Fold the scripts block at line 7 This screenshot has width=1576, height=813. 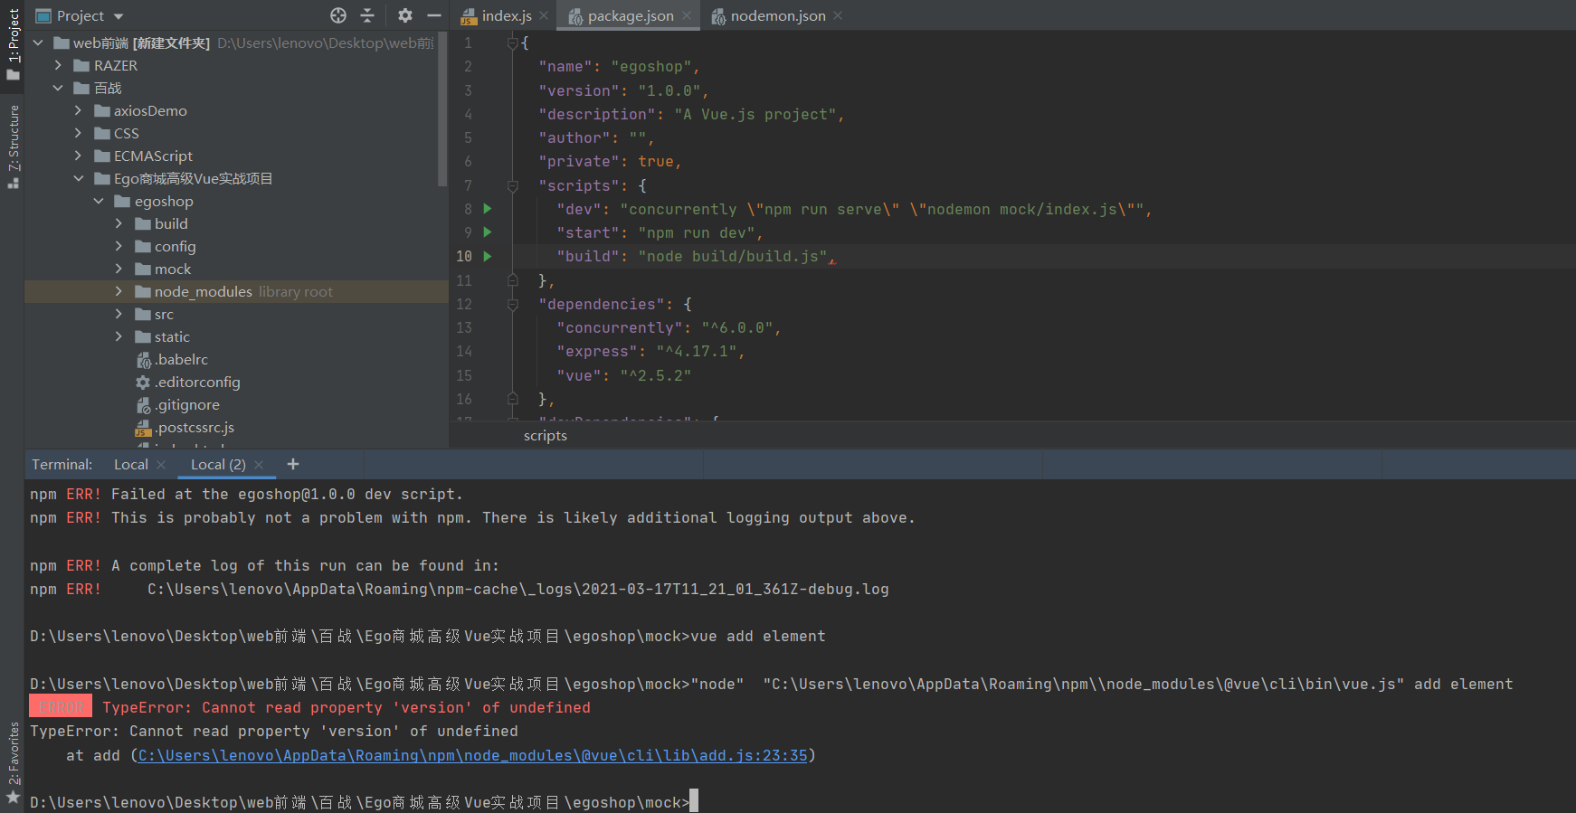coord(512,185)
